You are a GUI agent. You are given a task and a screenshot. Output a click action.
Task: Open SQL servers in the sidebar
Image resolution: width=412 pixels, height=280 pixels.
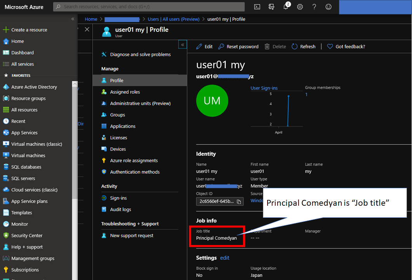[19, 178]
